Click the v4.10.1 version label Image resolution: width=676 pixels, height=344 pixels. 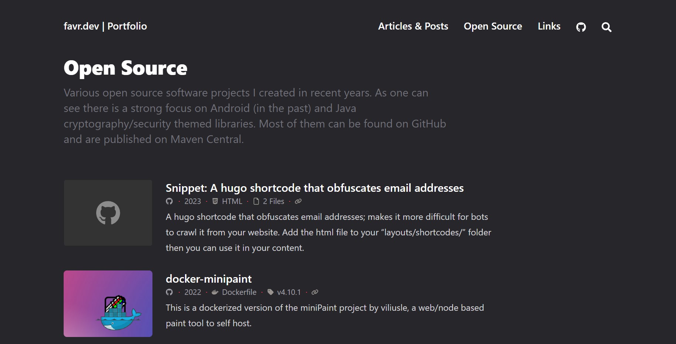pyautogui.click(x=289, y=292)
